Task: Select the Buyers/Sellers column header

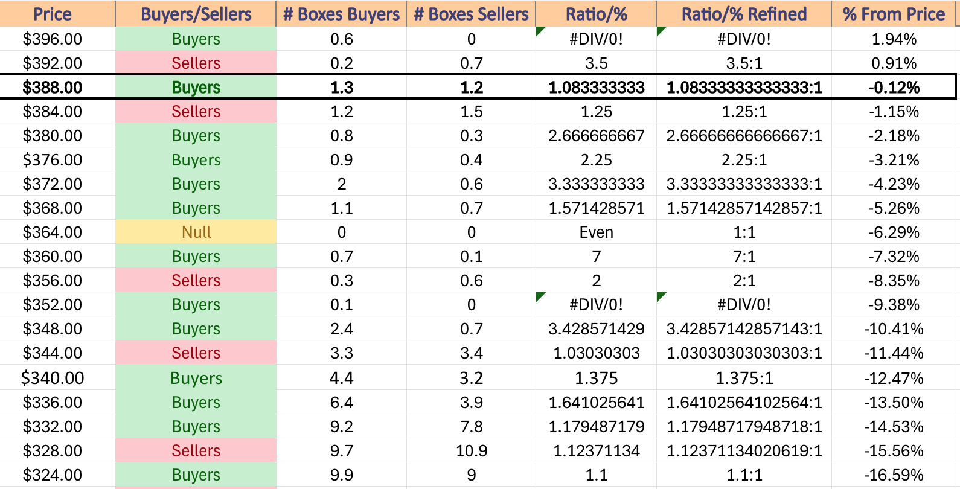Action: click(x=196, y=14)
